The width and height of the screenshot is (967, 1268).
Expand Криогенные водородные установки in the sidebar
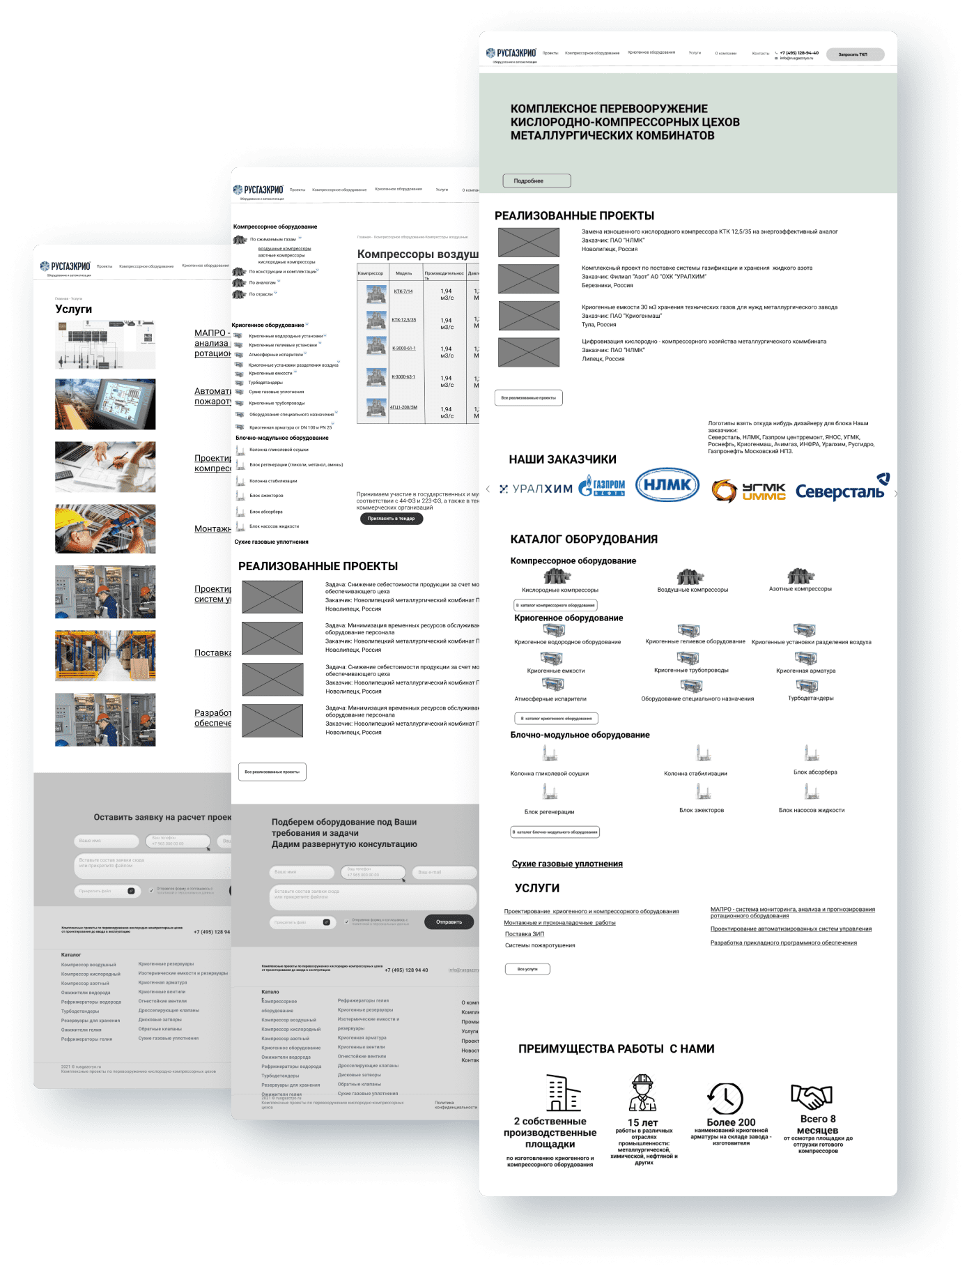(x=325, y=335)
